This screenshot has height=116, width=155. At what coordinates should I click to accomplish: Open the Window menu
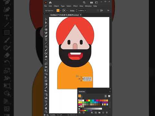coord(88,6)
